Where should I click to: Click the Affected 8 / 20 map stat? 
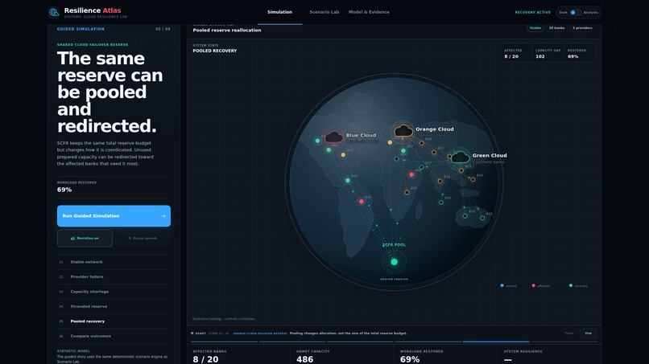[517, 53]
